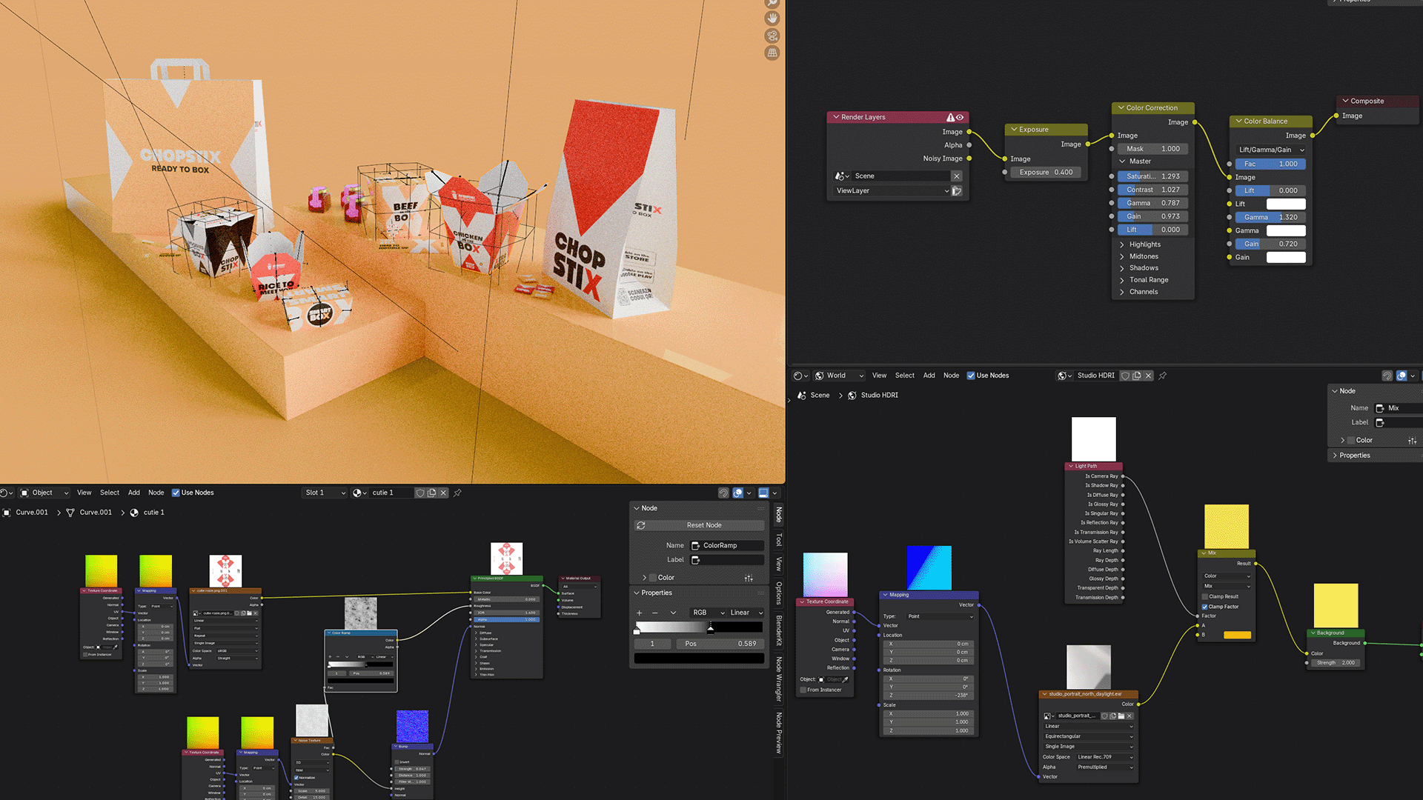Click the hand pan view icon in viewport
The image size is (1423, 800).
[x=772, y=18]
